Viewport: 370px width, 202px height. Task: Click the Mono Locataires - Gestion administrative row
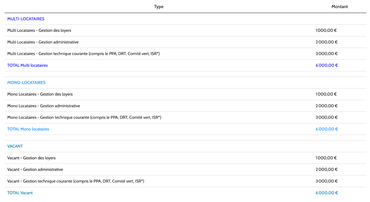pos(185,106)
